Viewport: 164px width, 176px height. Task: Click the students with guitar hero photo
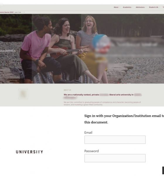click(x=82, y=49)
